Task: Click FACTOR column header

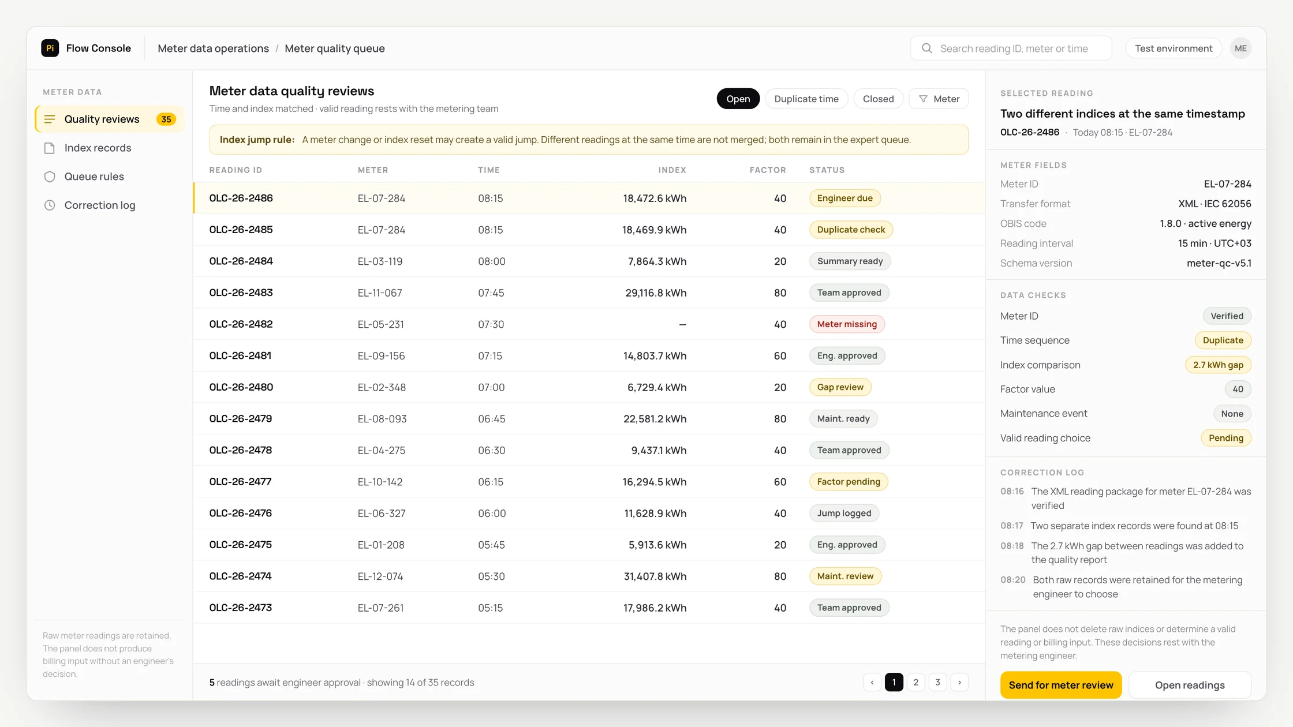Action: coord(768,170)
